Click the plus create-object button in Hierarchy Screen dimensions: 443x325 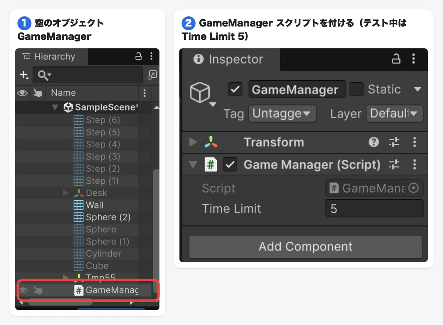coord(24,75)
